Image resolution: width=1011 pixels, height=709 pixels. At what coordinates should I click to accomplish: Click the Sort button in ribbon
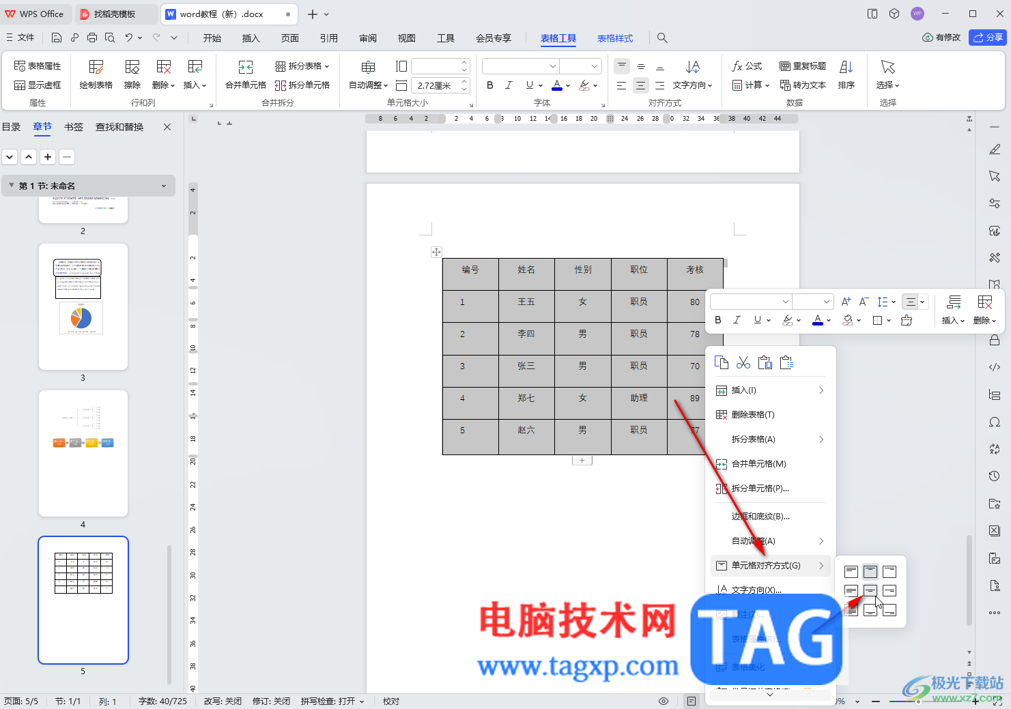(846, 74)
